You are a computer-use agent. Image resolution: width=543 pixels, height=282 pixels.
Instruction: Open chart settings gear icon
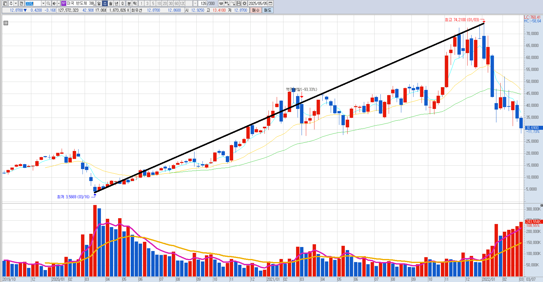pos(244,3)
